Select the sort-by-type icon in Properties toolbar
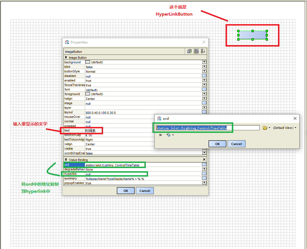The height and width of the screenshot is (249, 307). click(x=203, y=51)
